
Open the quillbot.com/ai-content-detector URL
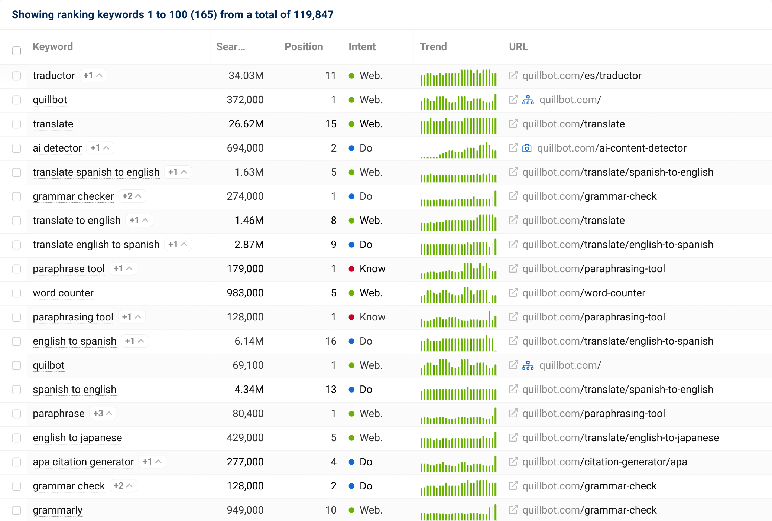(x=612, y=148)
